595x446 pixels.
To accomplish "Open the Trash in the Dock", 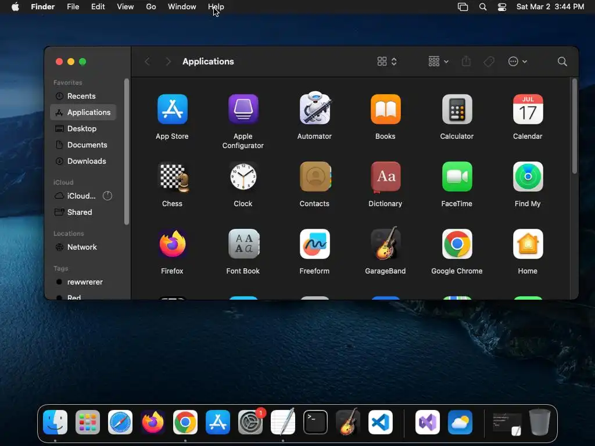I will [540, 422].
